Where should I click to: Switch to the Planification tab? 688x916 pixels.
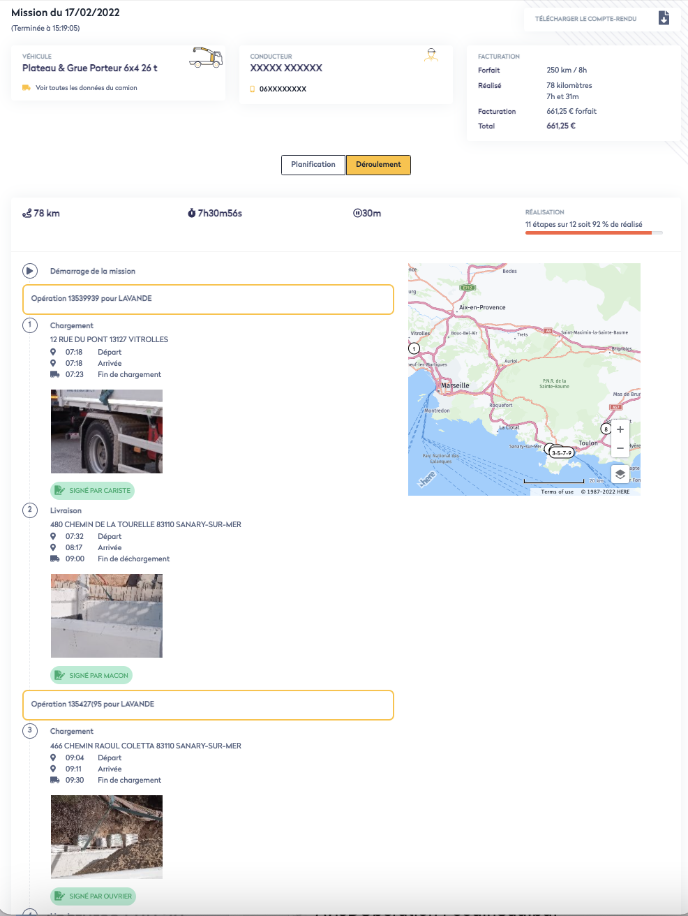(313, 165)
